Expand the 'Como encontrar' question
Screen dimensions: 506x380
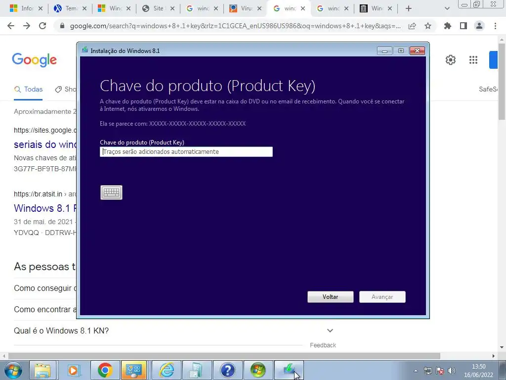pos(45,310)
